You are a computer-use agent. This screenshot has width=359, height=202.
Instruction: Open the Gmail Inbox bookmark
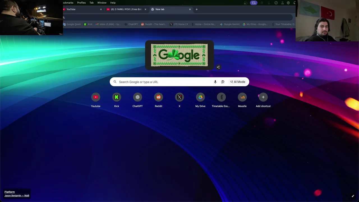coord(108,24)
